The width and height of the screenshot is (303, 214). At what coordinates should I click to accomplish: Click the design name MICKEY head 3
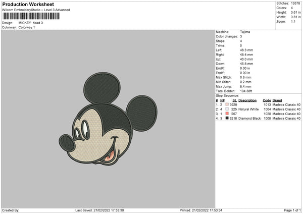pyautogui.click(x=30, y=23)
